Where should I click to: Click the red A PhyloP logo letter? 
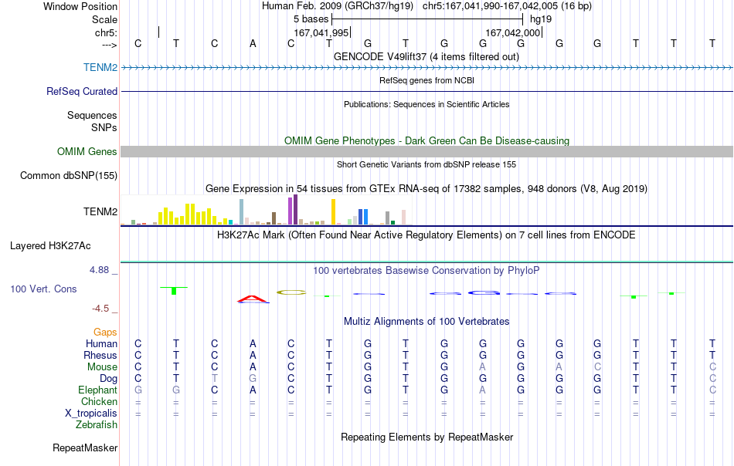click(253, 299)
